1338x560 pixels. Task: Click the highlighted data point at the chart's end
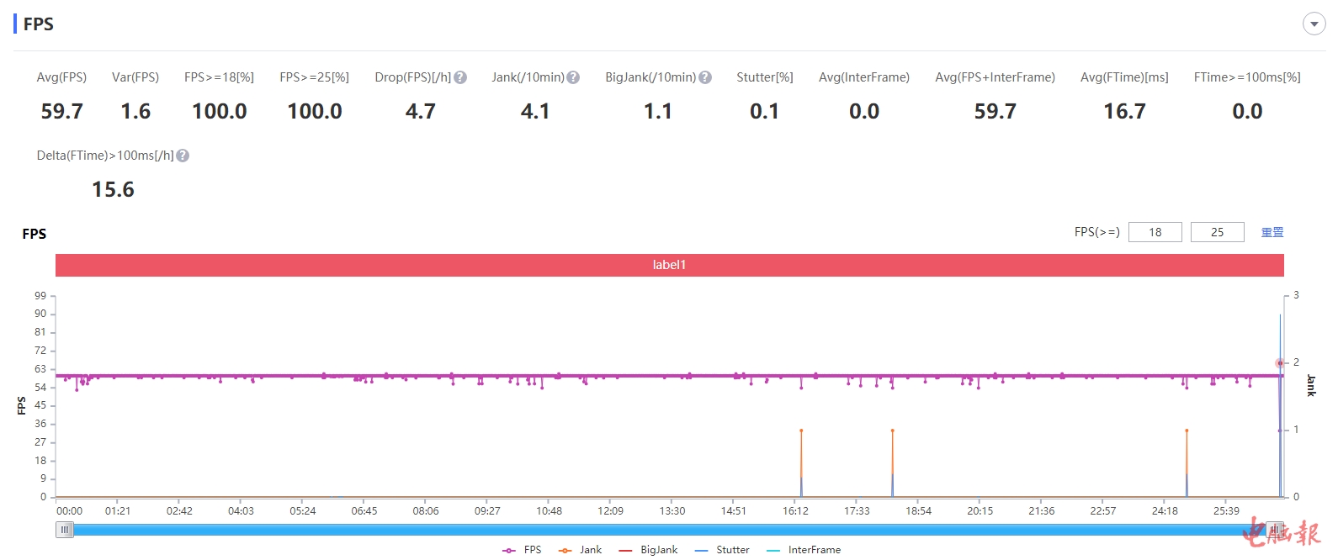tap(1280, 363)
